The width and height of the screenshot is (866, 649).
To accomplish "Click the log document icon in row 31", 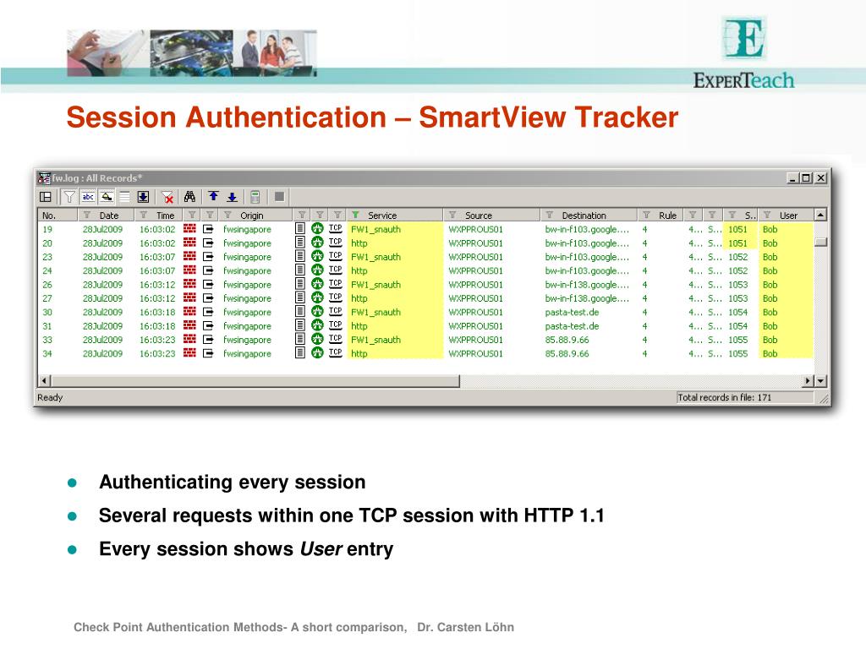I will coord(300,325).
